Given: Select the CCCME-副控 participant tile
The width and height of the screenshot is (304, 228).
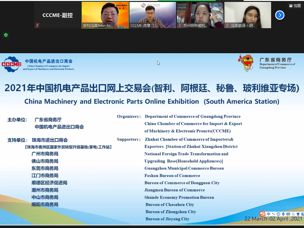Looking at the screenshot, I should [x=58, y=15].
